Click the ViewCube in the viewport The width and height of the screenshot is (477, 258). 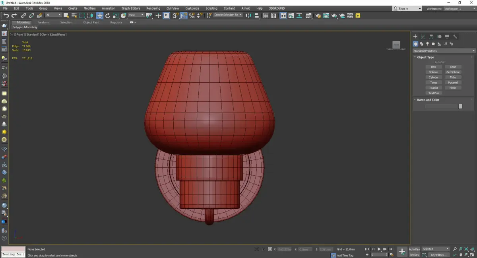point(396,45)
